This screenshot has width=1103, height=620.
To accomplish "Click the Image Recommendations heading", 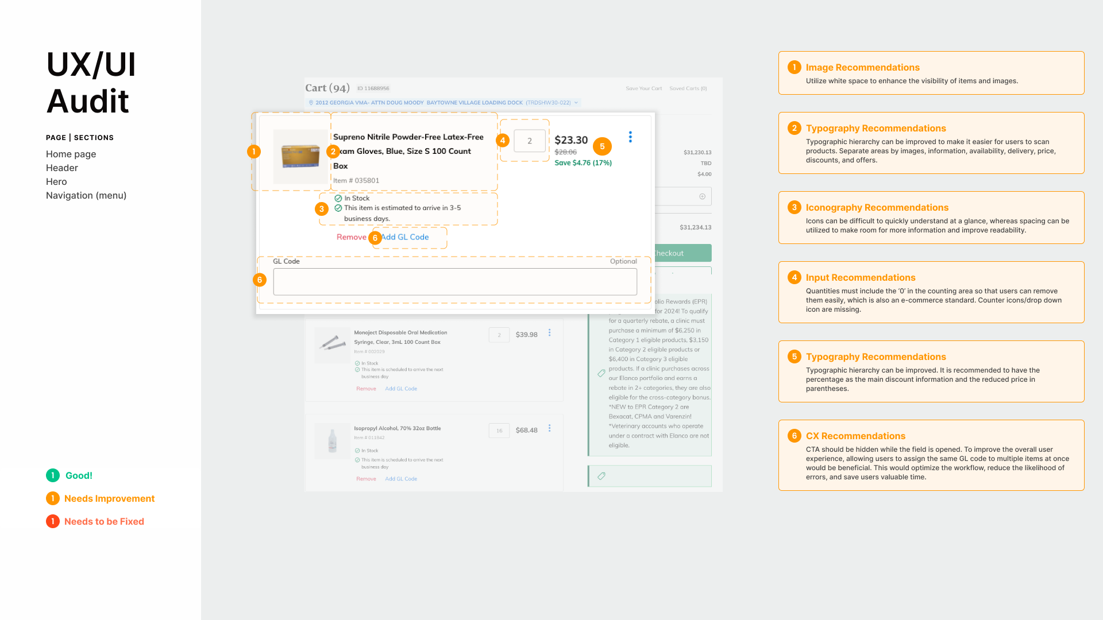I will 863,68.
